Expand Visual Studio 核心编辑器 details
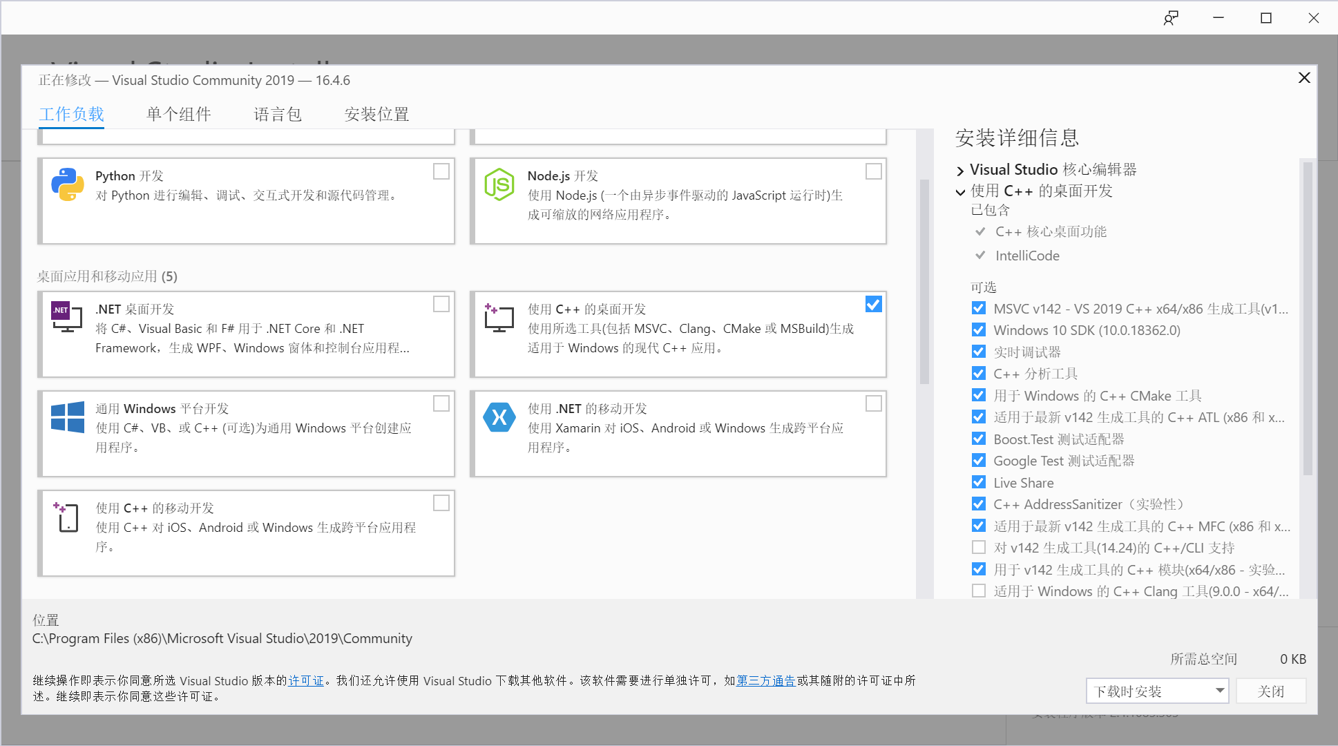 point(960,169)
